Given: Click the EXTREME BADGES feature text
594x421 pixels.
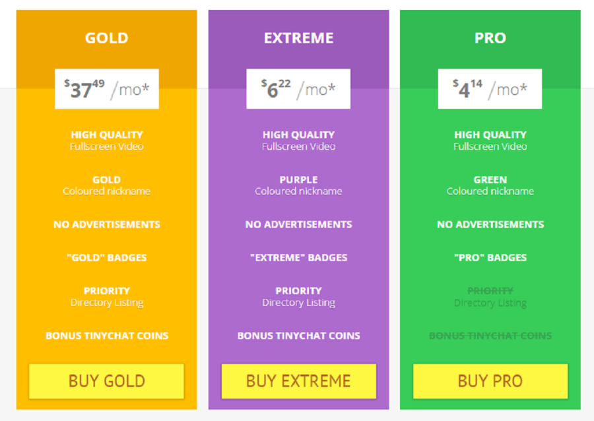Looking at the screenshot, I should click(x=298, y=257).
